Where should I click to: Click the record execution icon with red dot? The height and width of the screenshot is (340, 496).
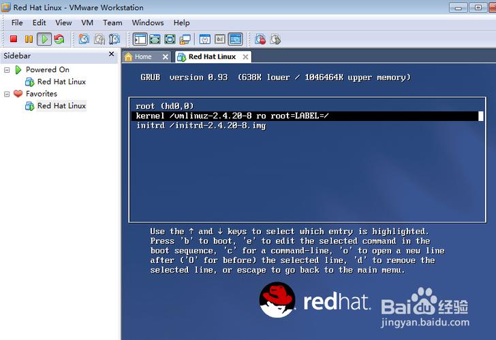click(x=260, y=39)
